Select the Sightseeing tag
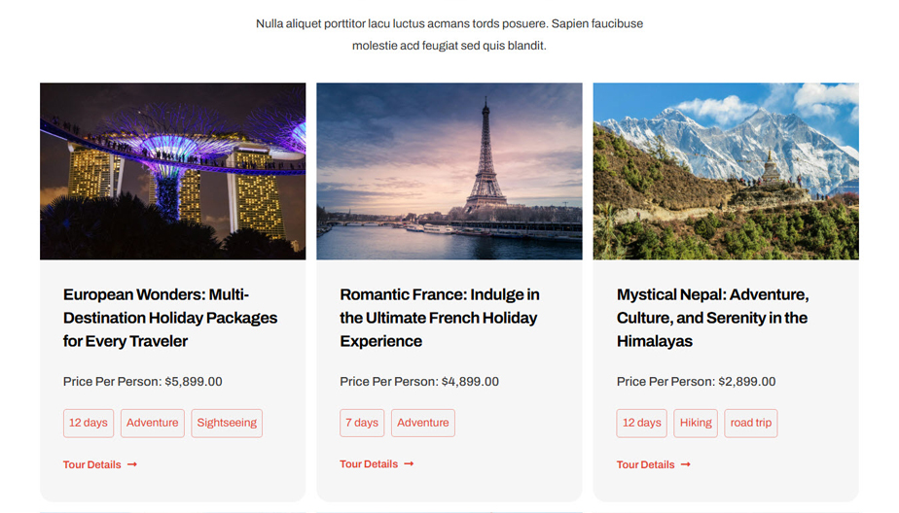899x513 pixels. [x=227, y=423]
